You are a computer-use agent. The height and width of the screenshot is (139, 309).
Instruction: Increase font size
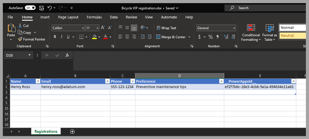click(103, 28)
